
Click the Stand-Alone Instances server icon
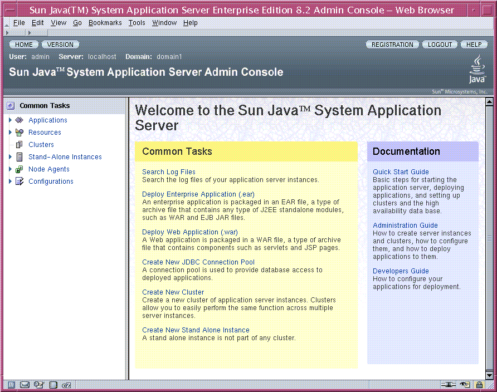[20, 157]
